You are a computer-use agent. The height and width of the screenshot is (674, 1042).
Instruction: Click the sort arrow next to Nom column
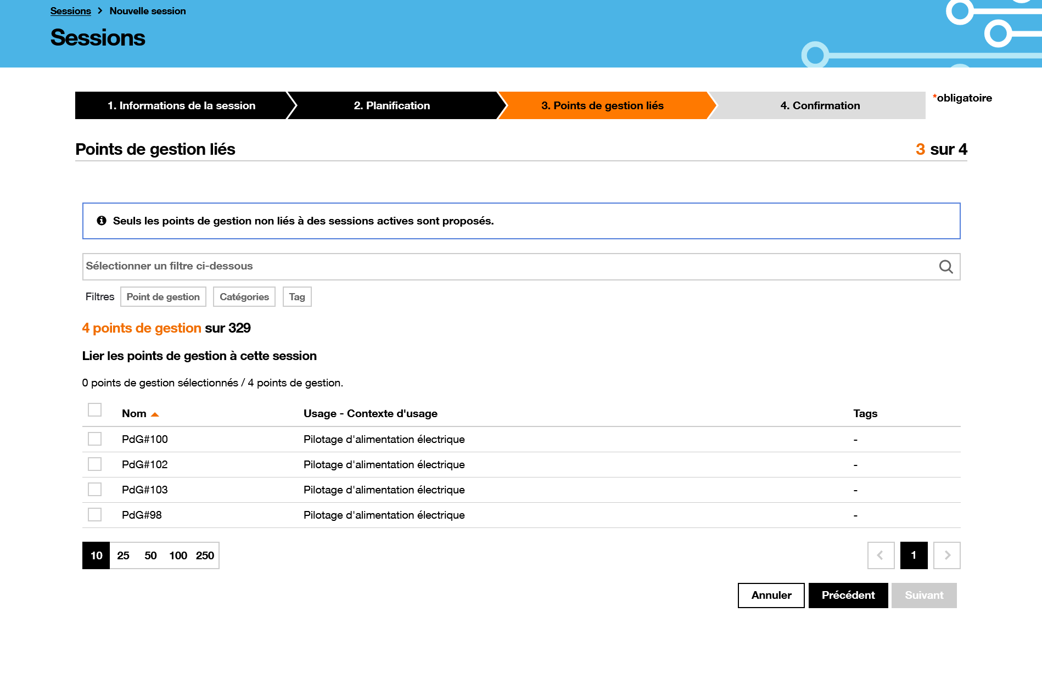155,414
